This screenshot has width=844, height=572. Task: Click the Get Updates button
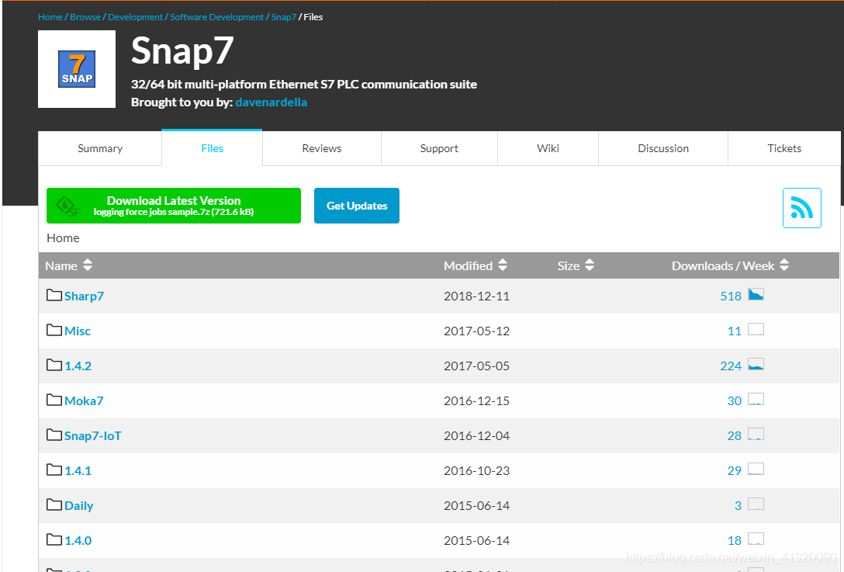[x=357, y=206]
